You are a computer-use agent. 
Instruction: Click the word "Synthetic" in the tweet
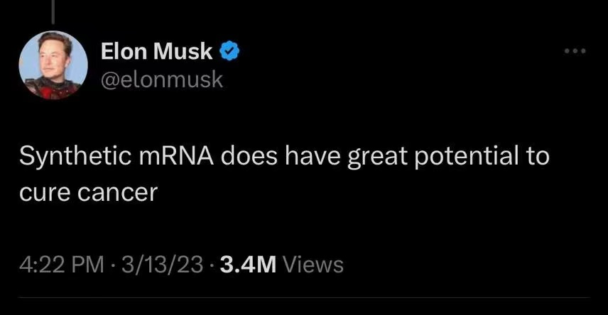[74, 157]
